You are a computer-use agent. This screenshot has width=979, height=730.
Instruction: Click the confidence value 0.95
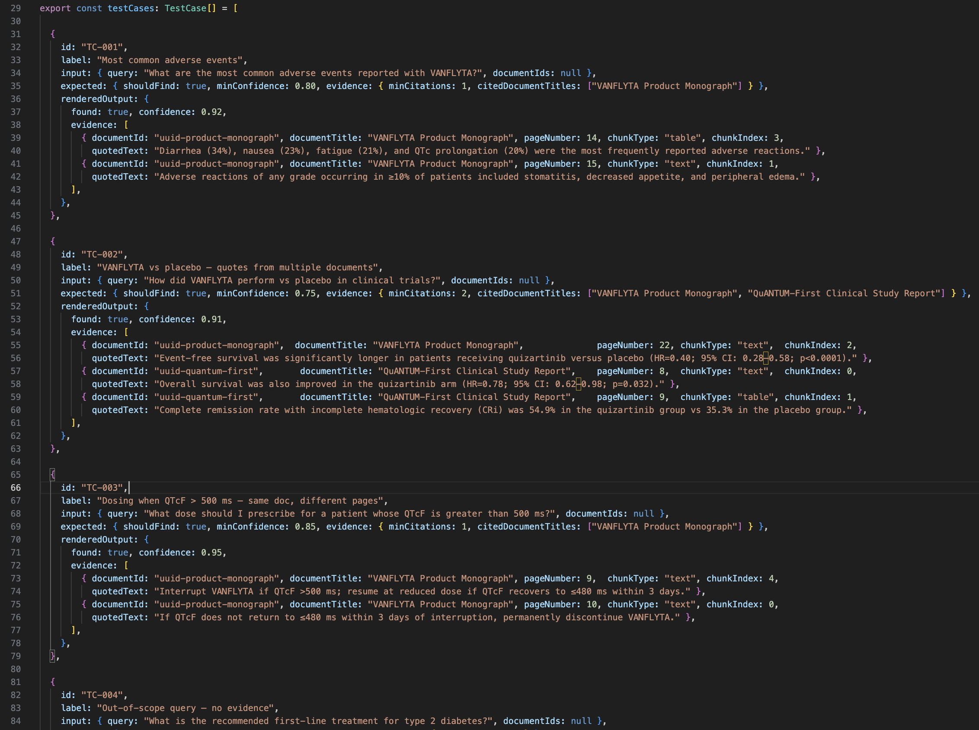[211, 552]
